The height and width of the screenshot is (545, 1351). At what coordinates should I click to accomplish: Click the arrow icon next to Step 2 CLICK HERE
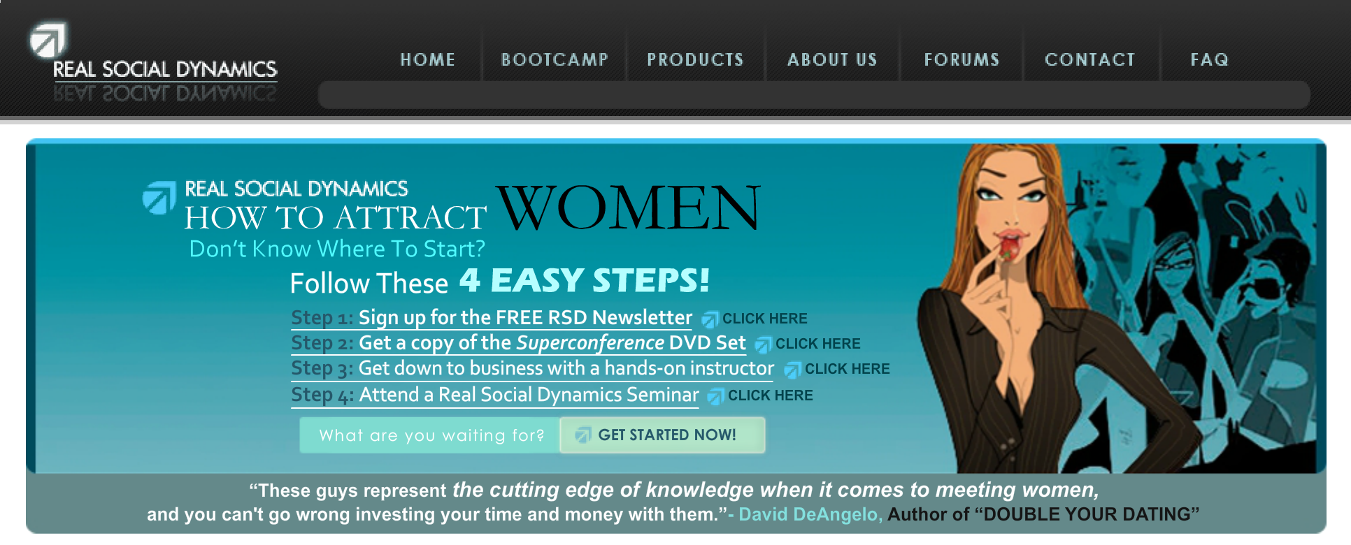(x=764, y=344)
